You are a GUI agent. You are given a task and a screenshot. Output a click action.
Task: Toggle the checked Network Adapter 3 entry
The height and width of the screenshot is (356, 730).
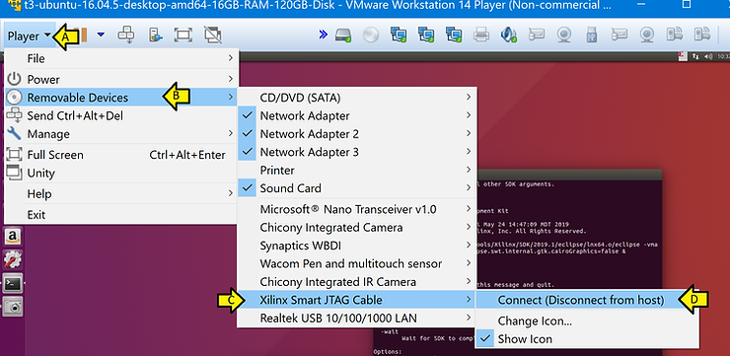pos(357,152)
